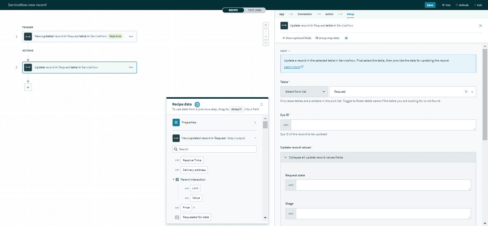The width and height of the screenshot is (488, 226).
Task: Click the canvas undo/reset view icon
Action: [266, 25]
